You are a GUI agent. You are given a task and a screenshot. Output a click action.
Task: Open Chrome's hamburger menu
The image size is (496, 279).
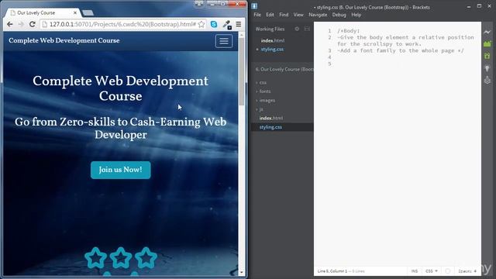click(x=239, y=24)
